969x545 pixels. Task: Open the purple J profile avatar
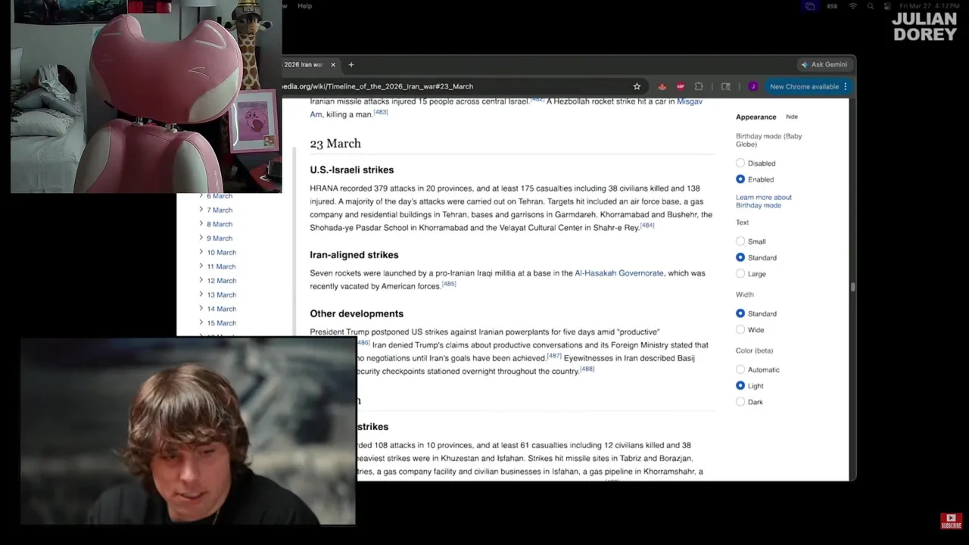pos(752,86)
